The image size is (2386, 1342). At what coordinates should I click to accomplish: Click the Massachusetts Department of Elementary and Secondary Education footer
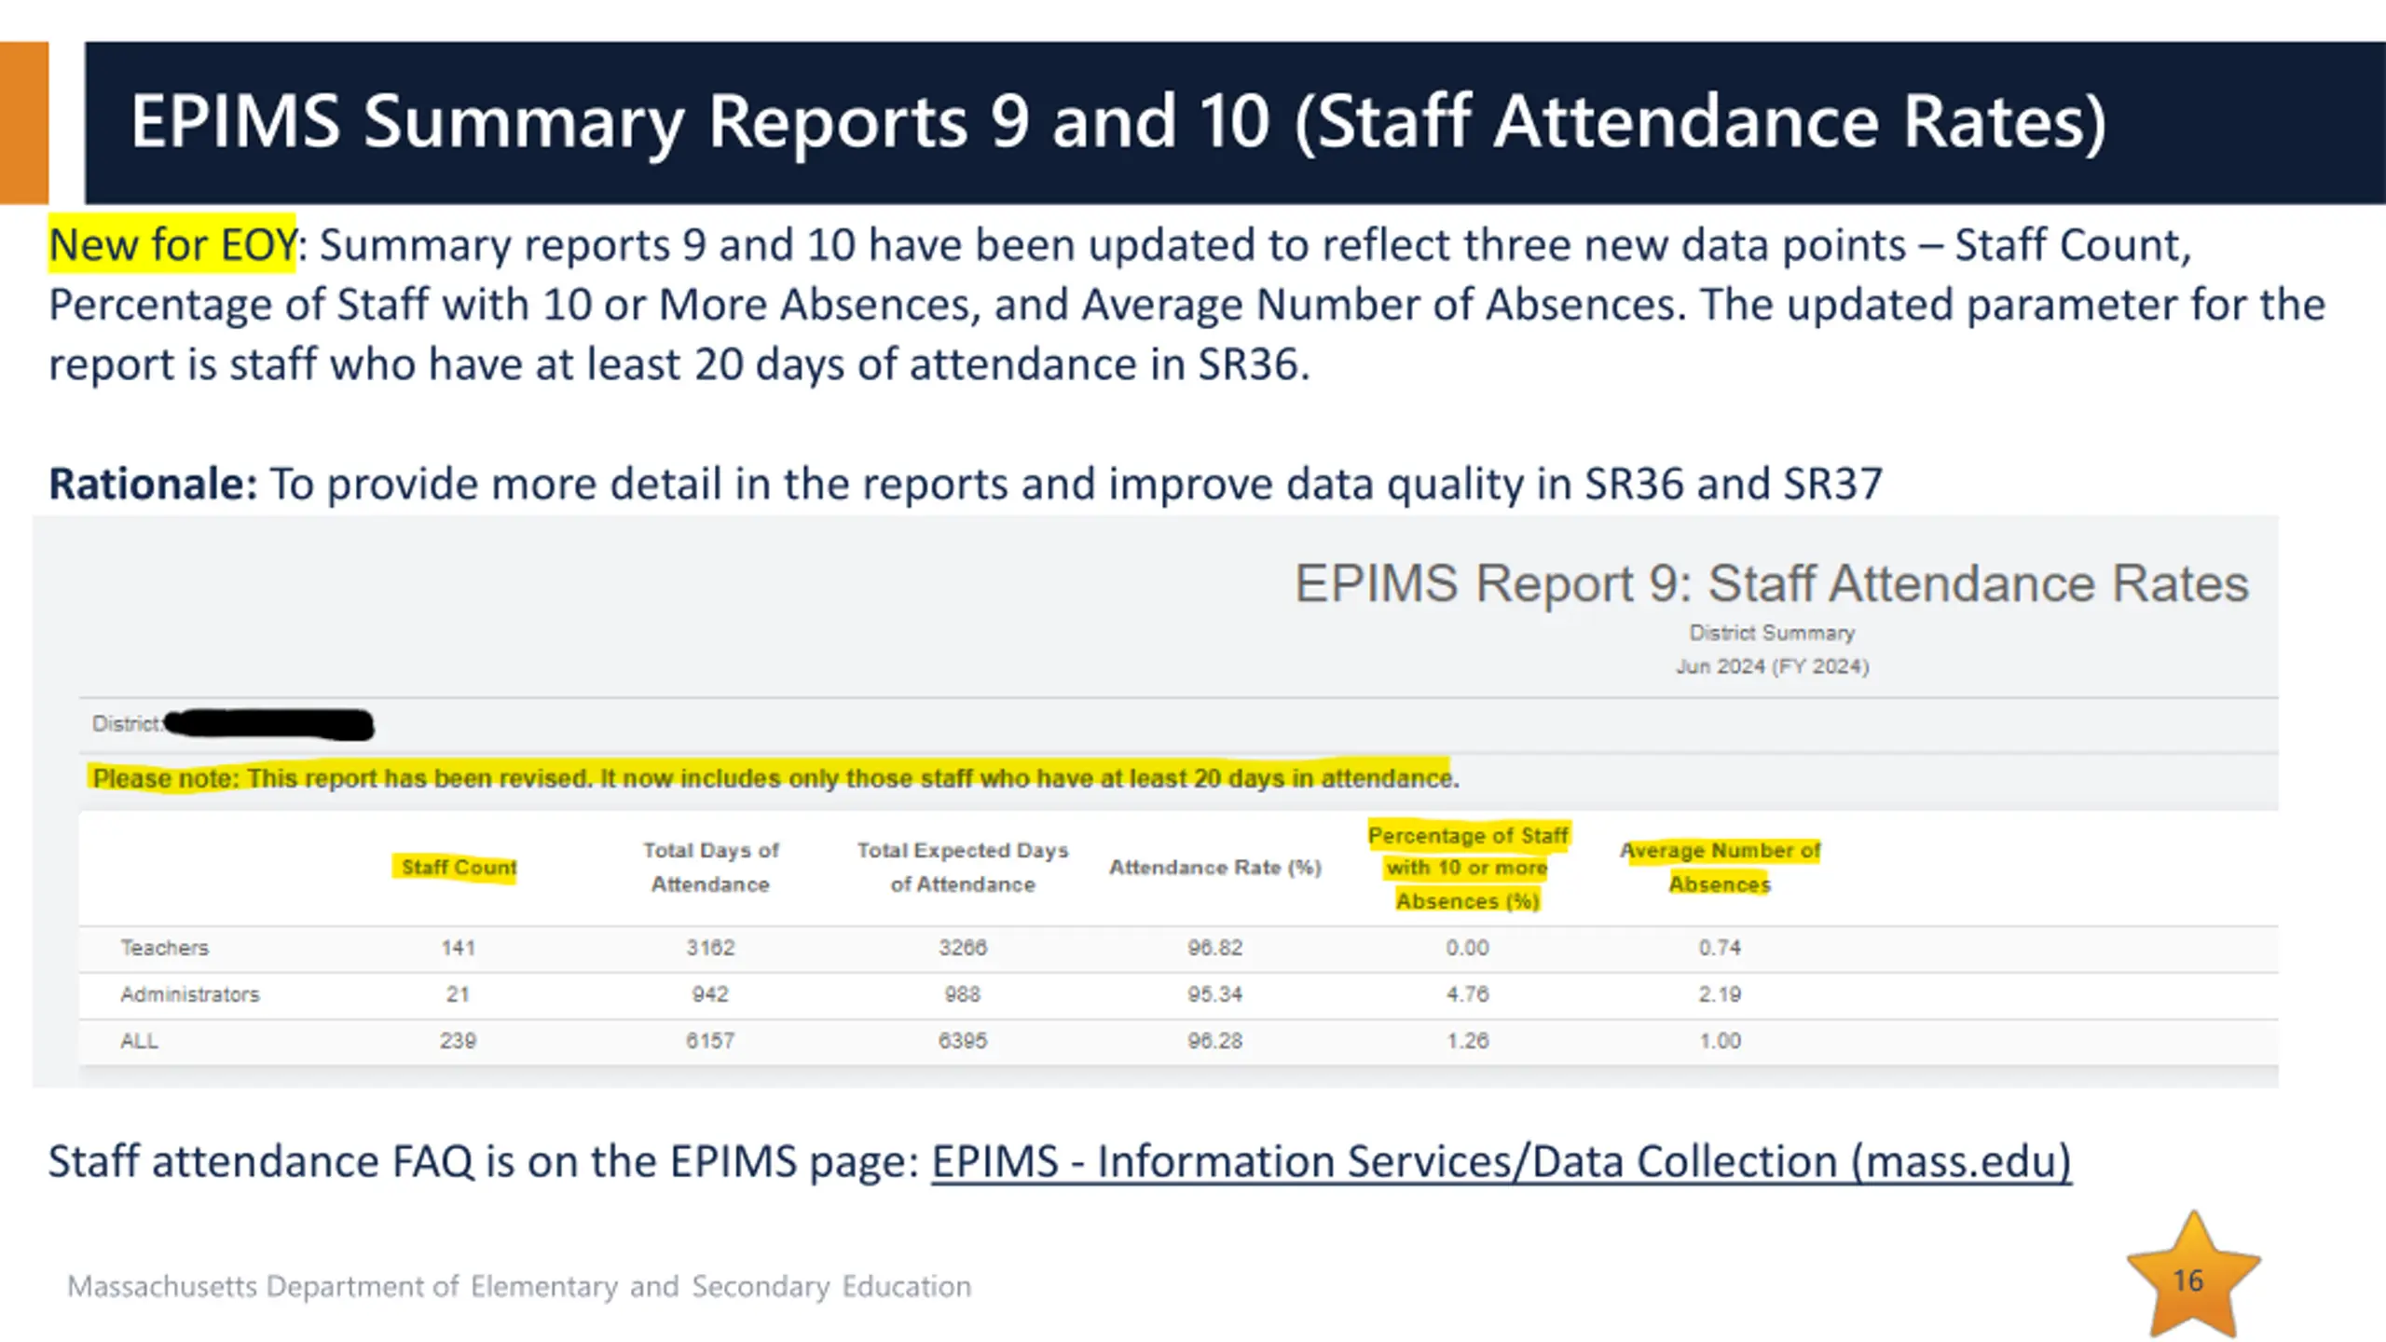pos(519,1287)
